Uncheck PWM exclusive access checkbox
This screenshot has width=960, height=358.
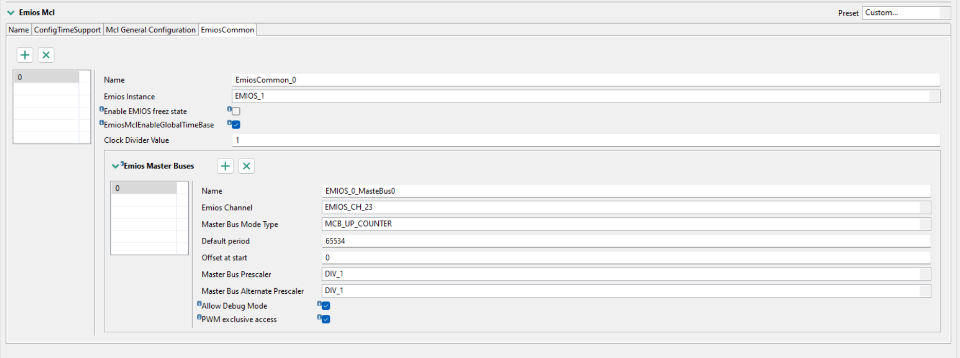[x=326, y=319]
